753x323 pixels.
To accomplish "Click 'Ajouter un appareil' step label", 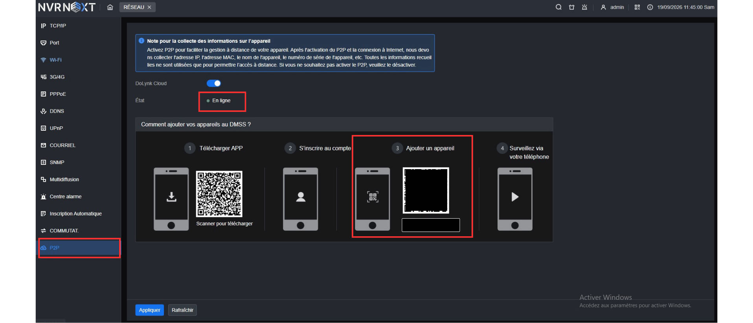I will [430, 148].
